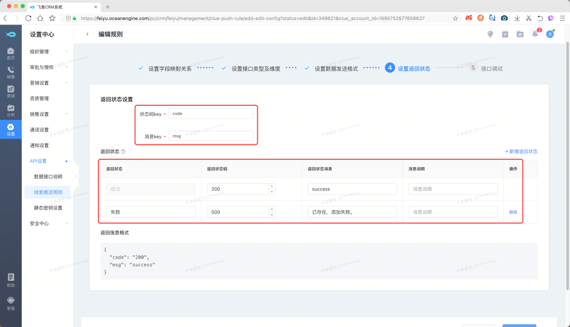The width and height of the screenshot is (570, 327).
Task: Open the 数据接口说明 menu item
Action: 48,177
